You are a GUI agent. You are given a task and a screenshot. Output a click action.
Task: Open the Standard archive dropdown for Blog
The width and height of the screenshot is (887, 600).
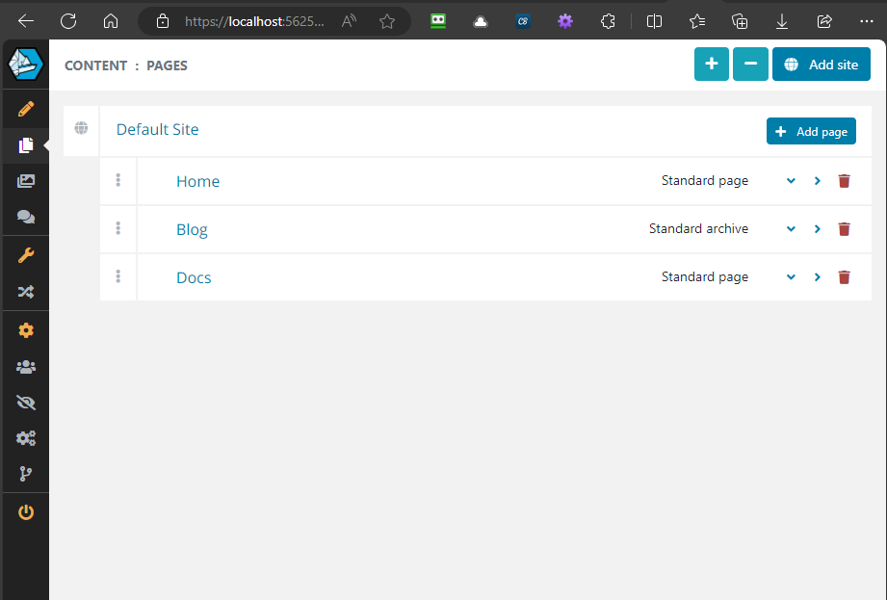(791, 228)
